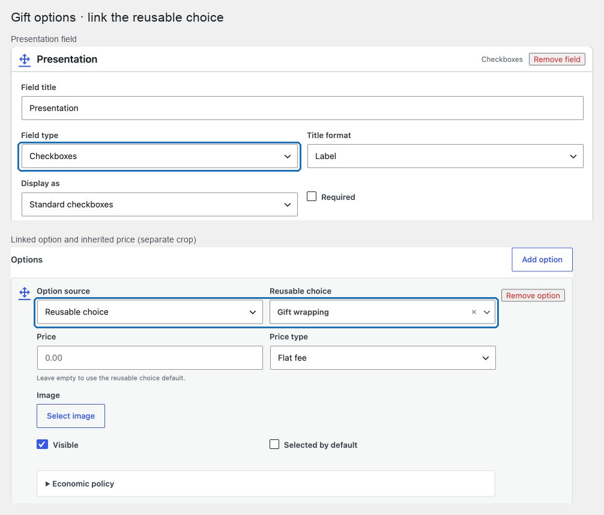Enable Selected by default checkbox
604x515 pixels.
pyautogui.click(x=274, y=445)
